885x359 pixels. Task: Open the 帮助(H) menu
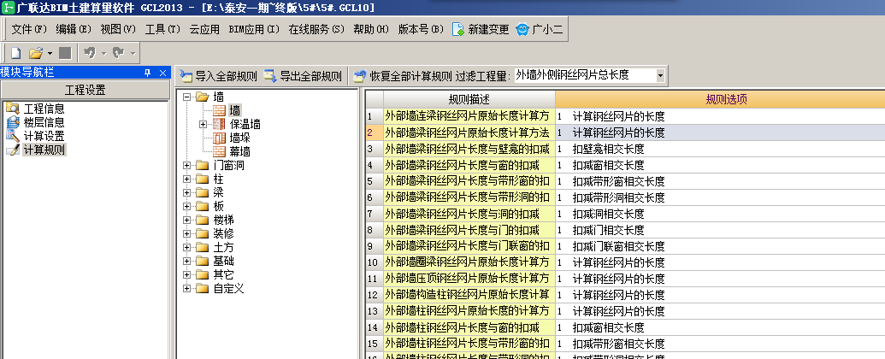coord(371,29)
